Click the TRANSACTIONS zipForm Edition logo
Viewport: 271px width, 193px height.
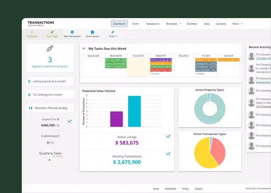coord(41,24)
